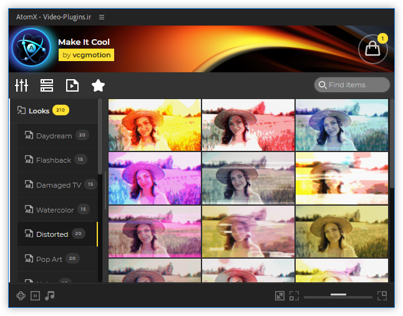Adjust the thumbnail size slider
Image resolution: width=403 pixels, height=316 pixels.
[x=338, y=296]
